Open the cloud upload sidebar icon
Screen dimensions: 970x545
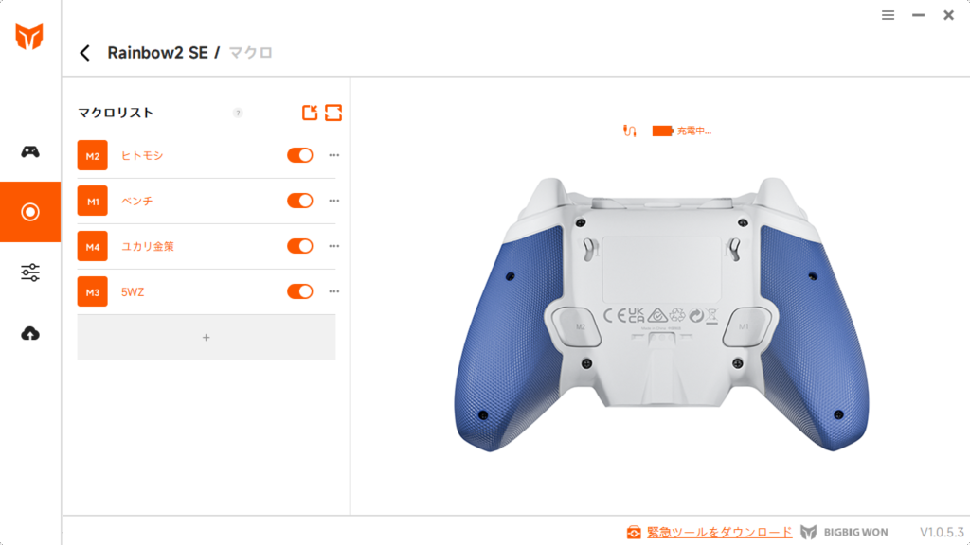tap(29, 334)
